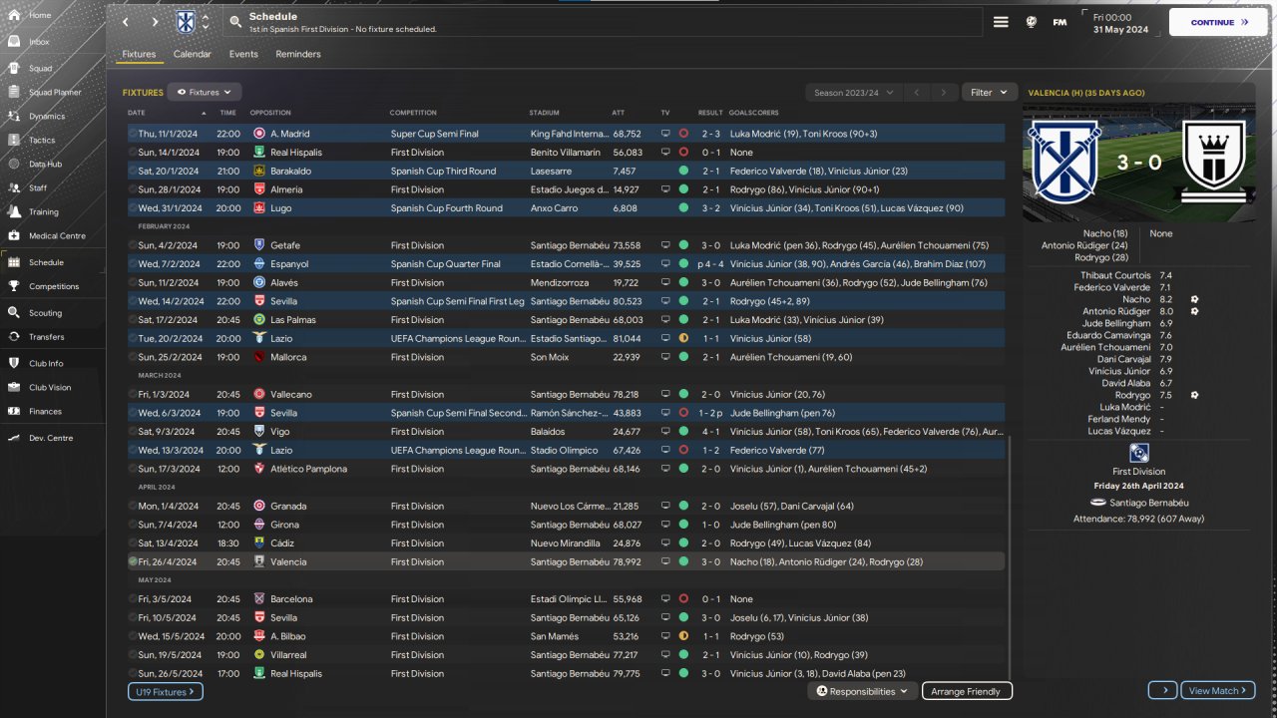Open the Dev. Centre sidebar icon
1277x718 pixels.
14,438
